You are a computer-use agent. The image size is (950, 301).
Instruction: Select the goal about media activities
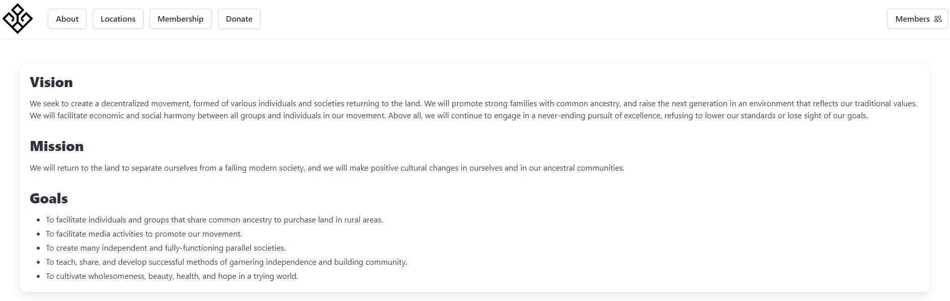pyautogui.click(x=144, y=234)
